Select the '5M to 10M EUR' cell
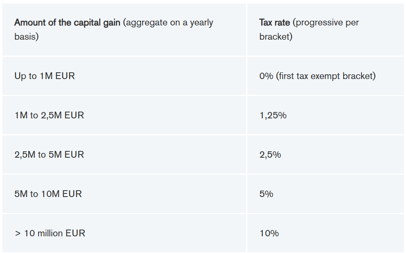406x253 pixels. (x=48, y=194)
